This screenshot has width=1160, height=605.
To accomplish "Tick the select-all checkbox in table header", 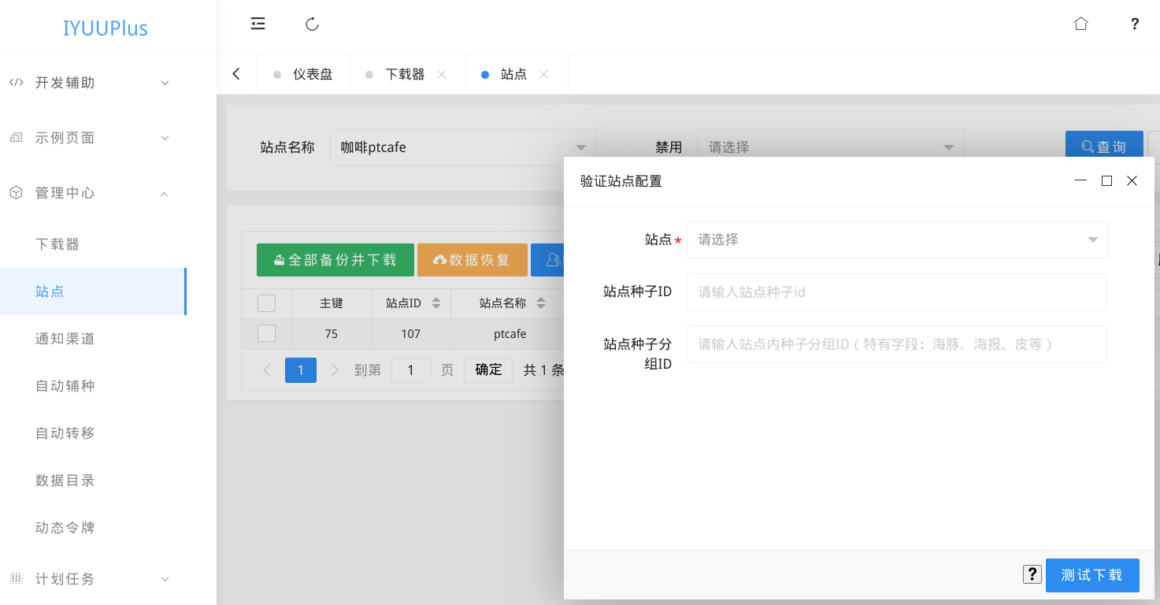I will (267, 303).
